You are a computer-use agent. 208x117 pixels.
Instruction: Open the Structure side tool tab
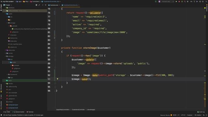pos(1,88)
